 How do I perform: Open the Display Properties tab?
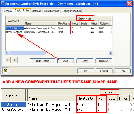71,11
